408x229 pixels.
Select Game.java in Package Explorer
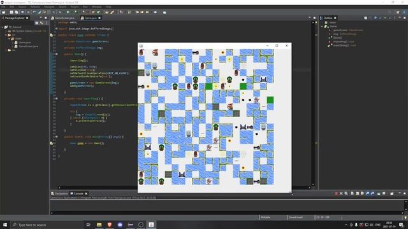[25, 43]
